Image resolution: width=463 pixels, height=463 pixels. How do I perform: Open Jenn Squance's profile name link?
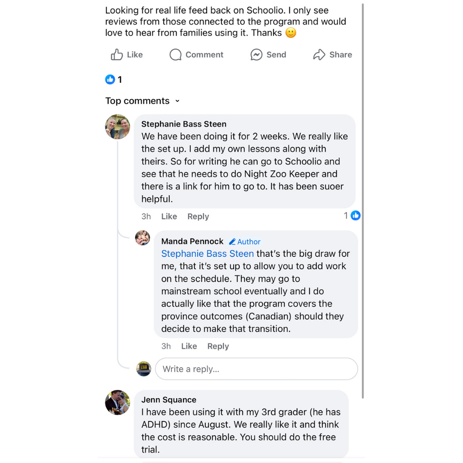click(x=169, y=400)
